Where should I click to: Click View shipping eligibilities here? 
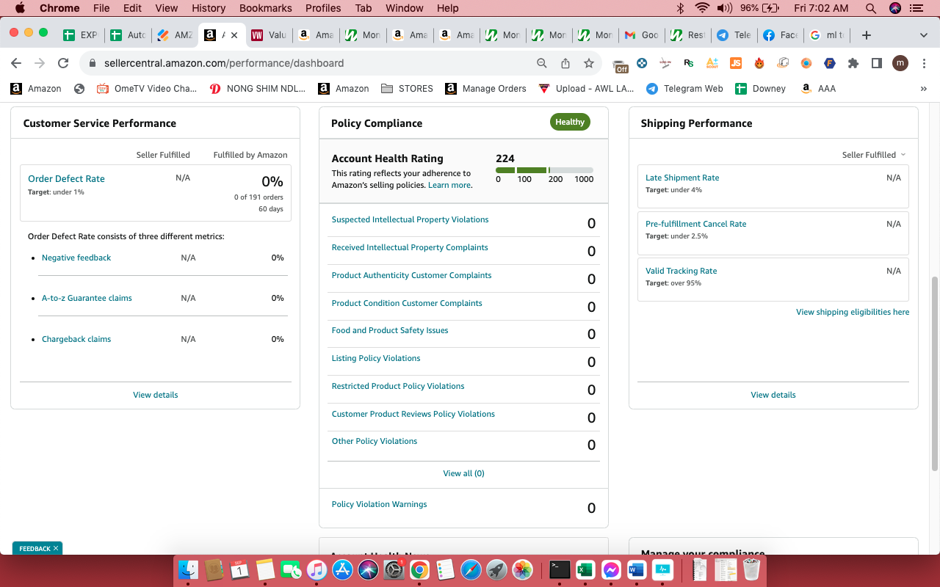click(x=853, y=313)
